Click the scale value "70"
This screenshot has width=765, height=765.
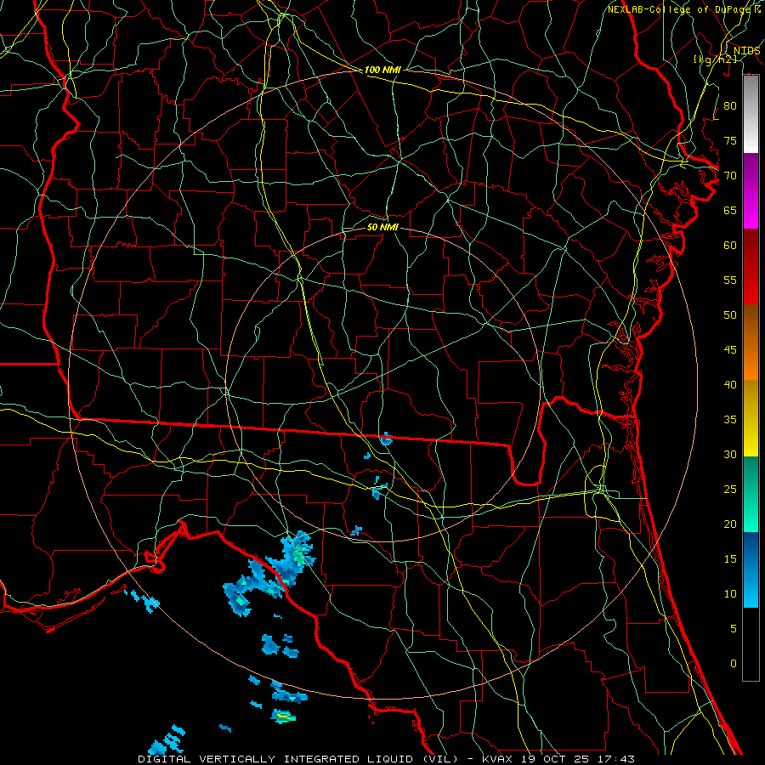coord(730,176)
